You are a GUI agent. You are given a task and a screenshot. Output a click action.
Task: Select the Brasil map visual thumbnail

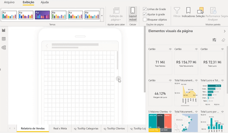coord(186,123)
